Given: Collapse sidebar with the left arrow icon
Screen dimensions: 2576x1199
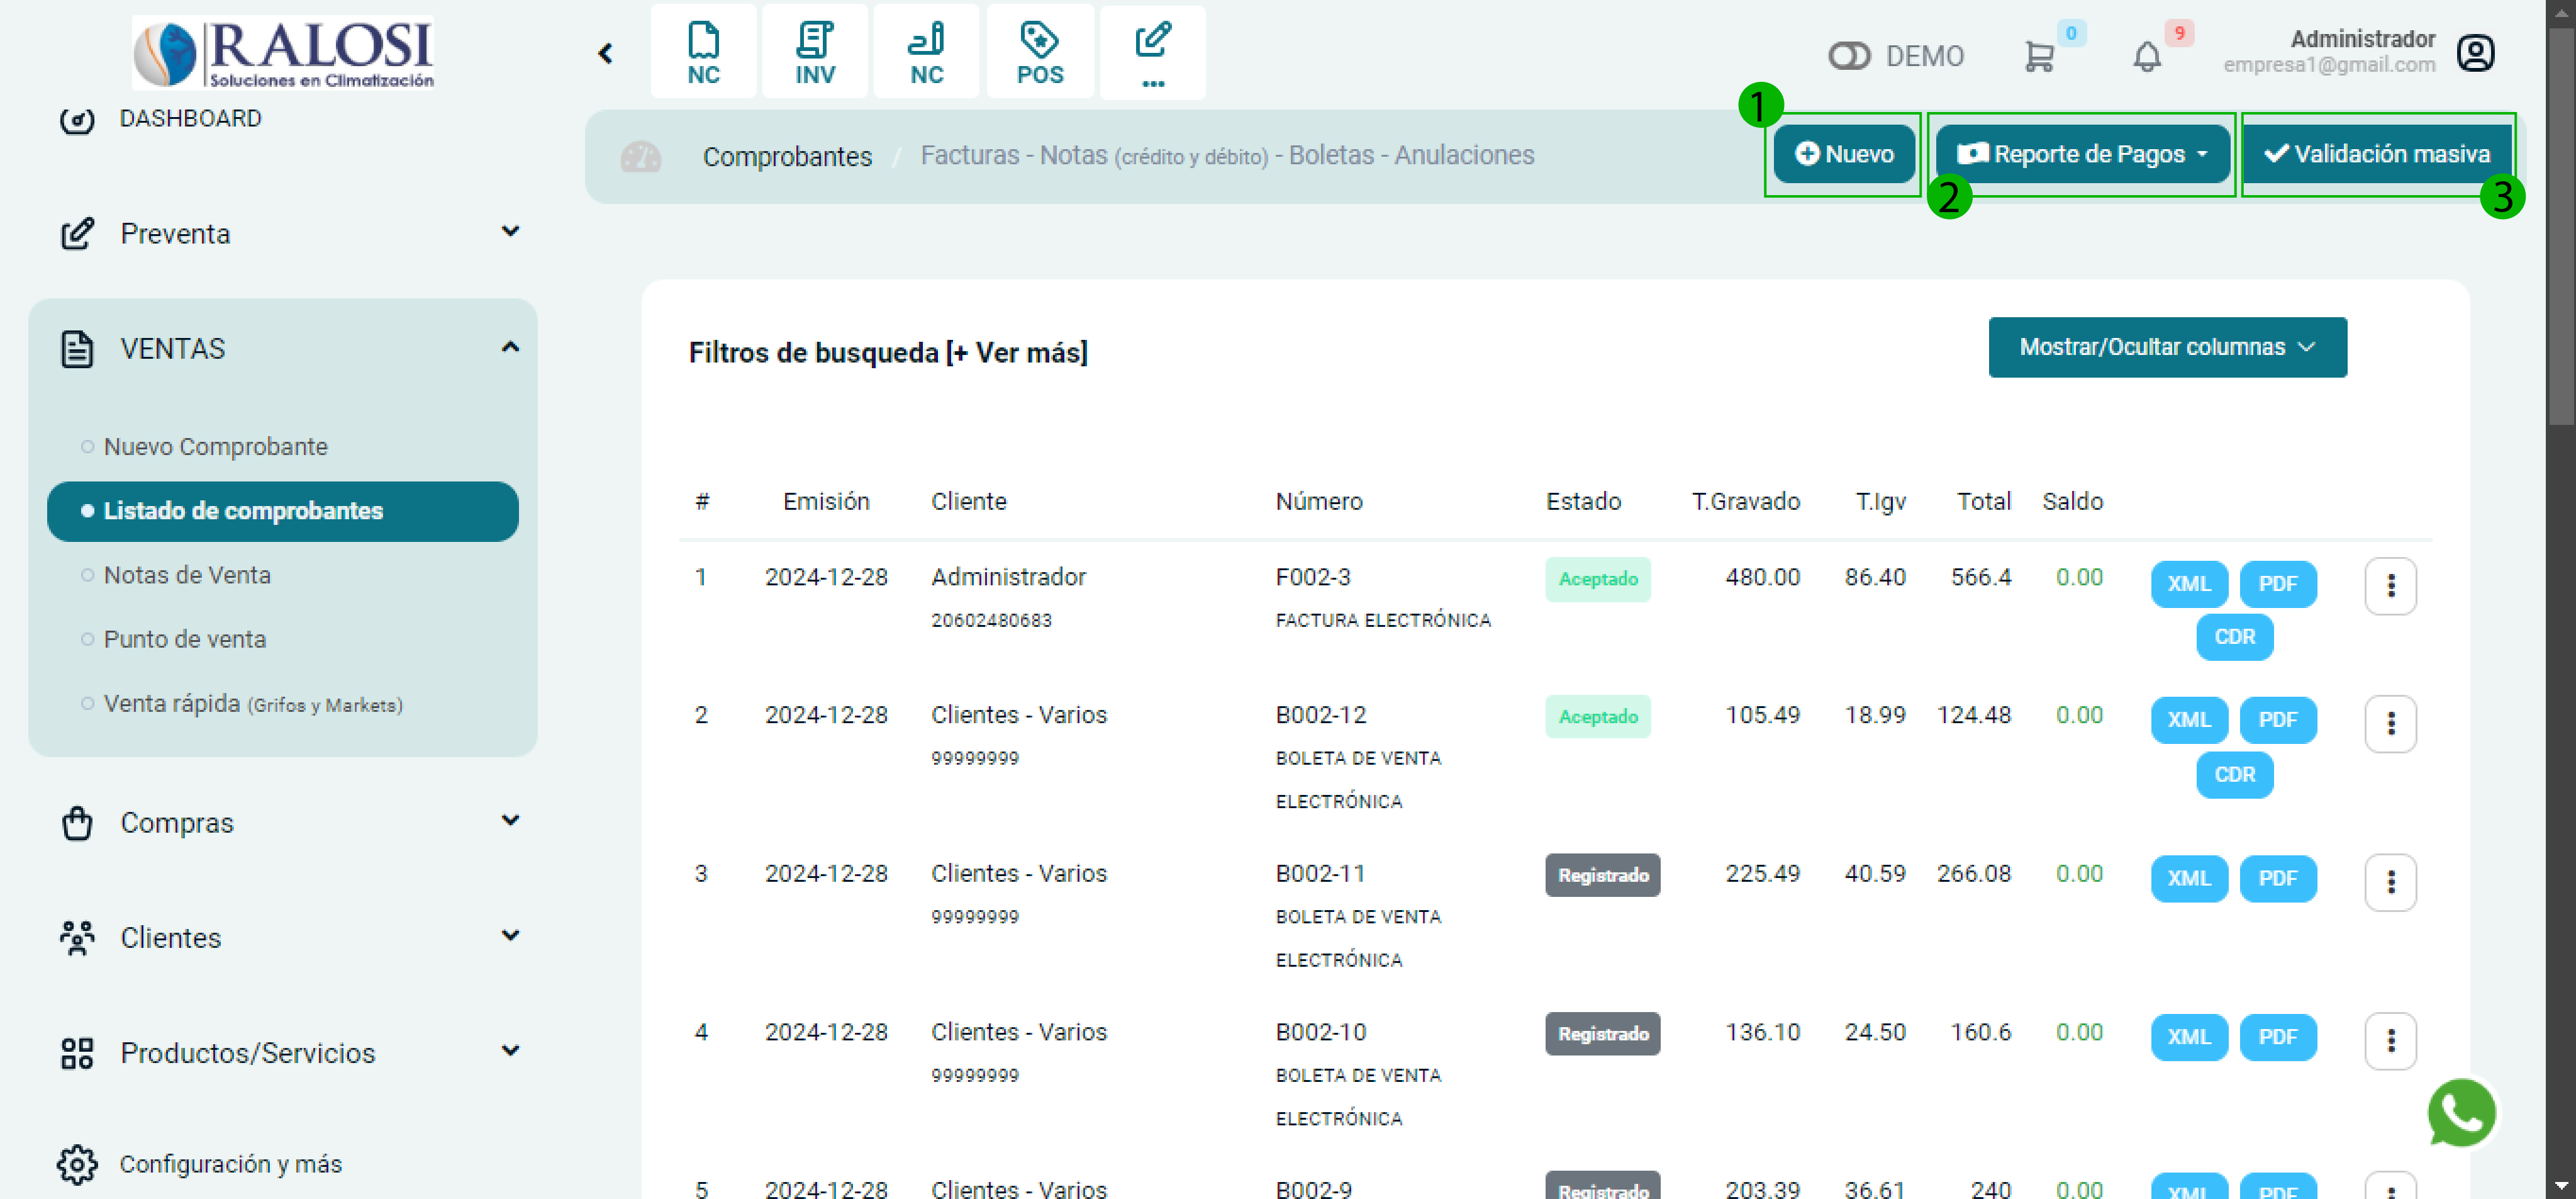Looking at the screenshot, I should (x=605, y=53).
